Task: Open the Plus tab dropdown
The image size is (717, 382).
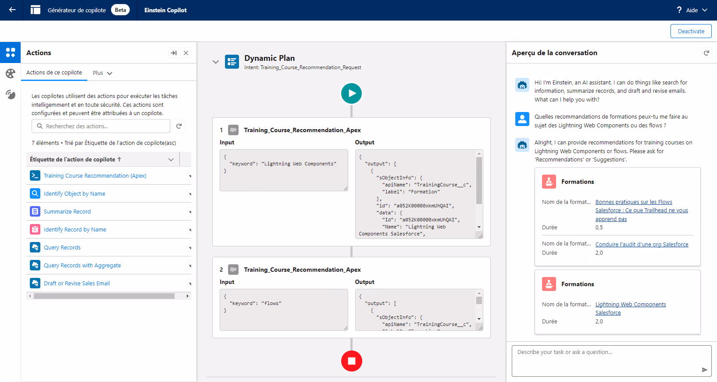Action: point(103,73)
